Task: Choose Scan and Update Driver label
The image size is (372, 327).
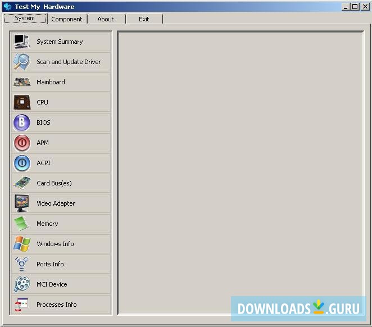Action: [x=69, y=62]
